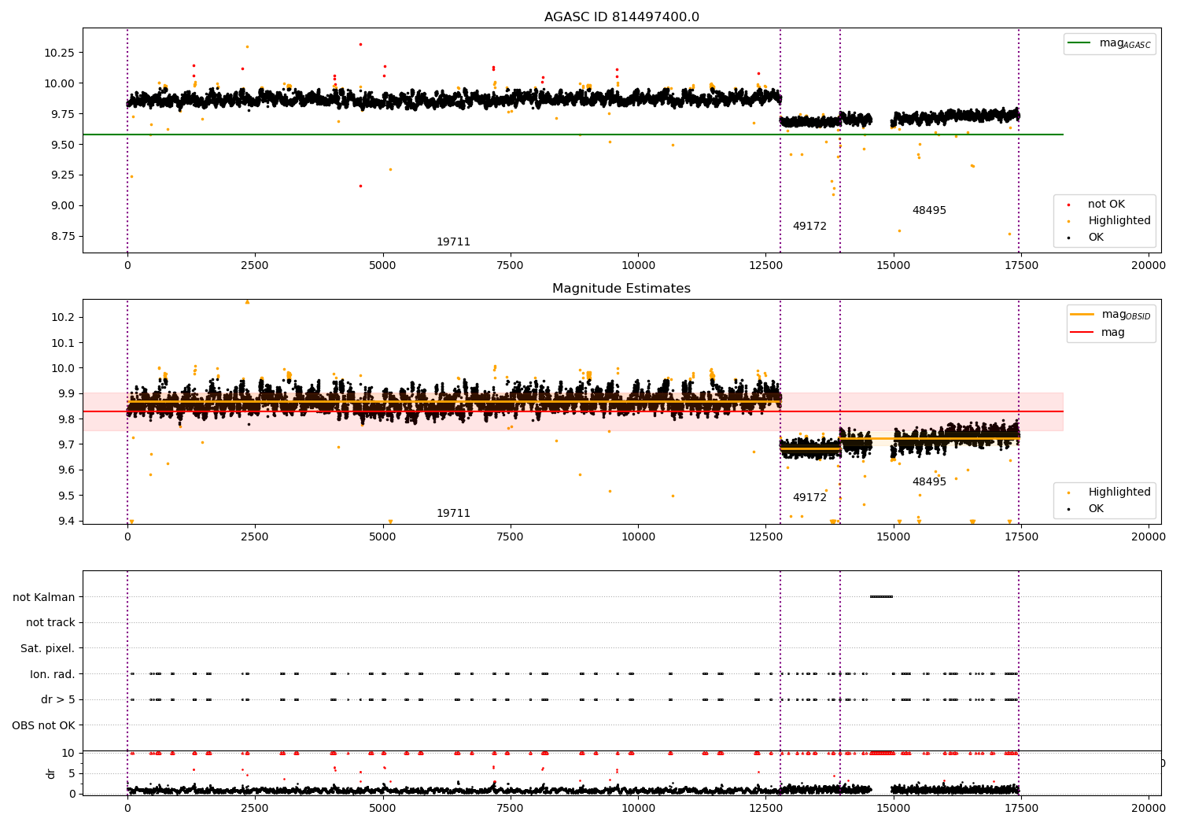Select the 'Ion. rad.' row label

[53, 674]
